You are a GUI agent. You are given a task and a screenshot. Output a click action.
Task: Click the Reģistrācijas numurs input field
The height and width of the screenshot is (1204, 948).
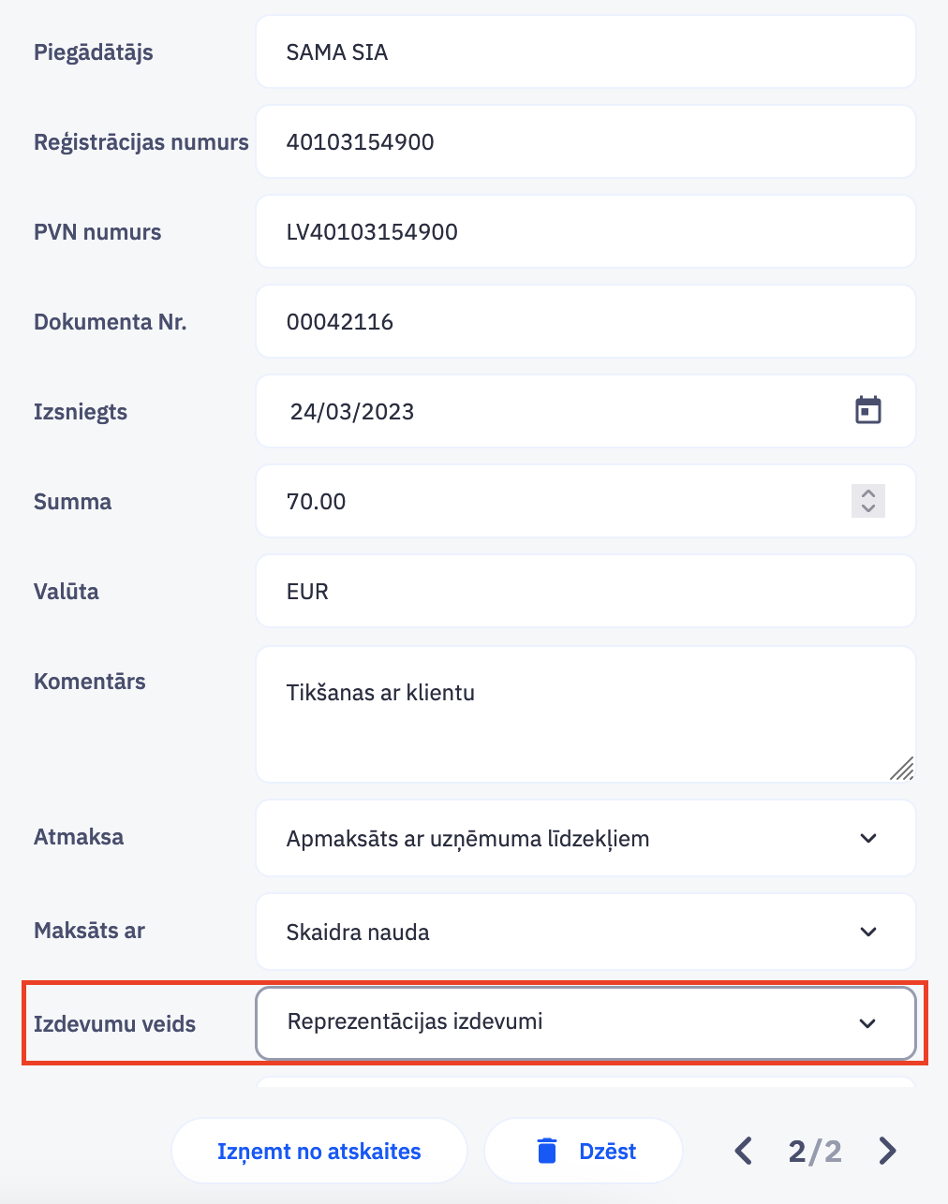click(x=585, y=142)
